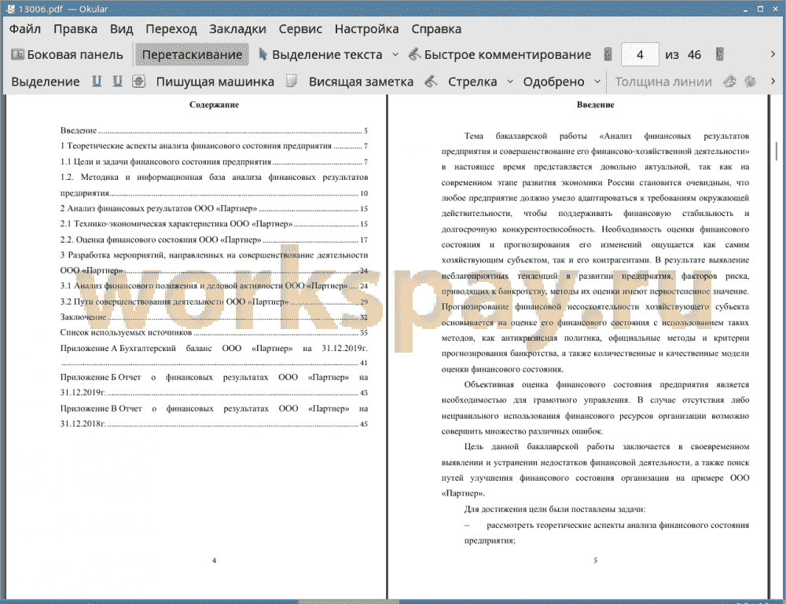The height and width of the screenshot is (604, 786).
Task: Choose the Одобрено stamp tool
Action: click(553, 82)
